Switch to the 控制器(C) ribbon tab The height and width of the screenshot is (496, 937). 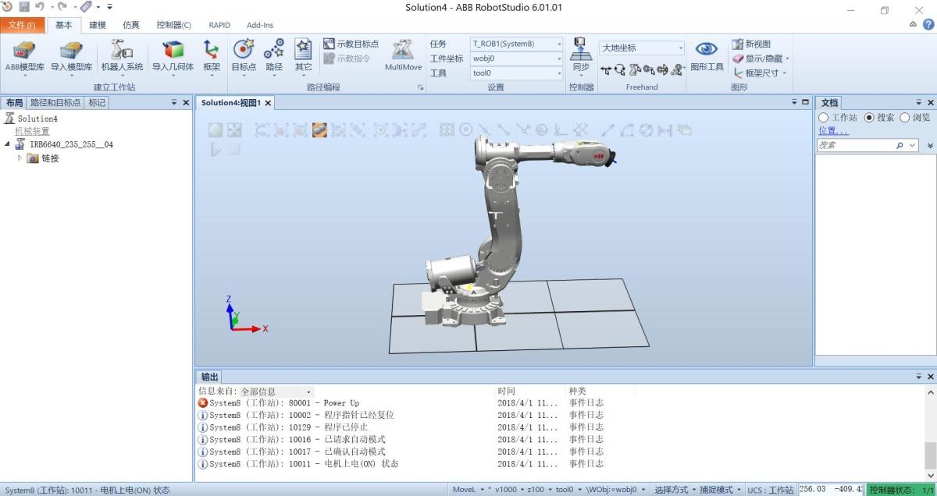coord(173,25)
